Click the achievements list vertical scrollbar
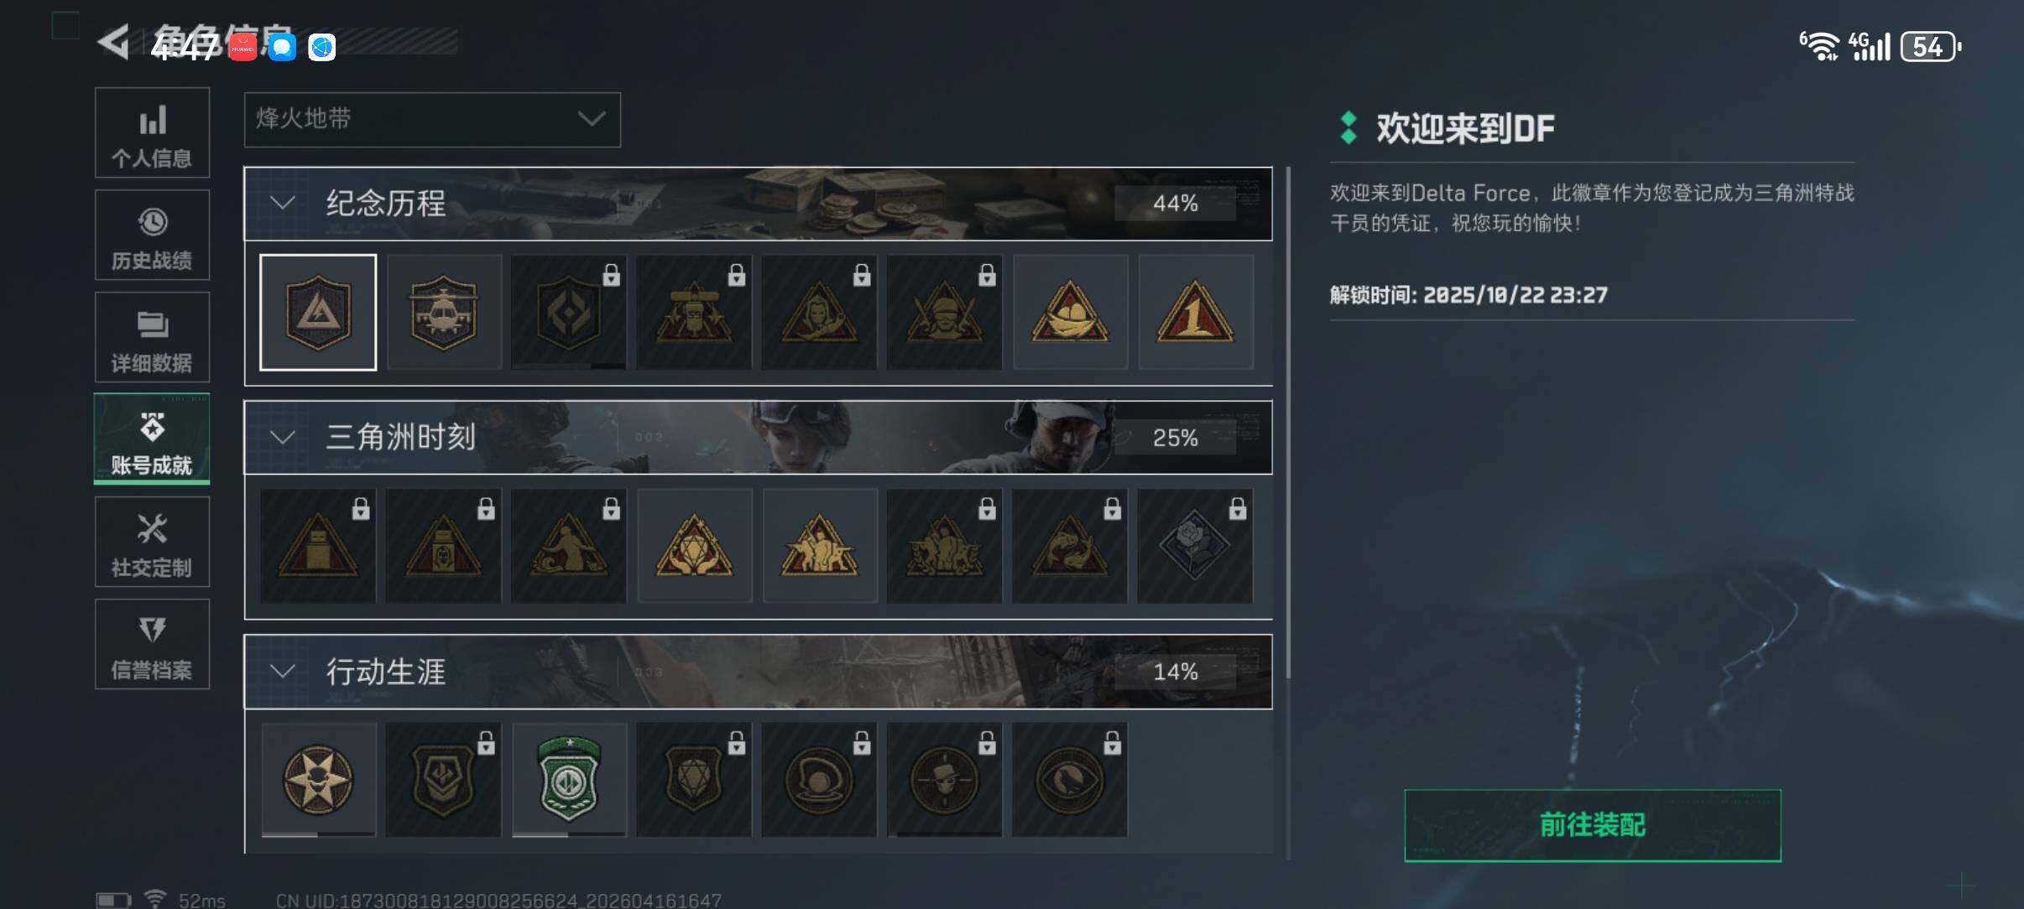The image size is (2024, 909). 1288,423
